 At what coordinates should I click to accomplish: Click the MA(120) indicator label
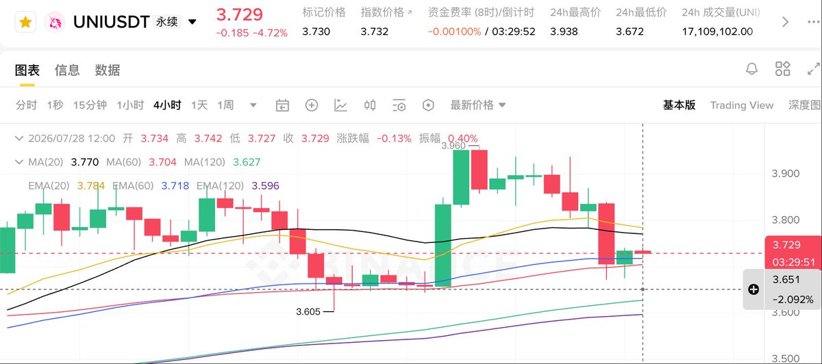206,162
